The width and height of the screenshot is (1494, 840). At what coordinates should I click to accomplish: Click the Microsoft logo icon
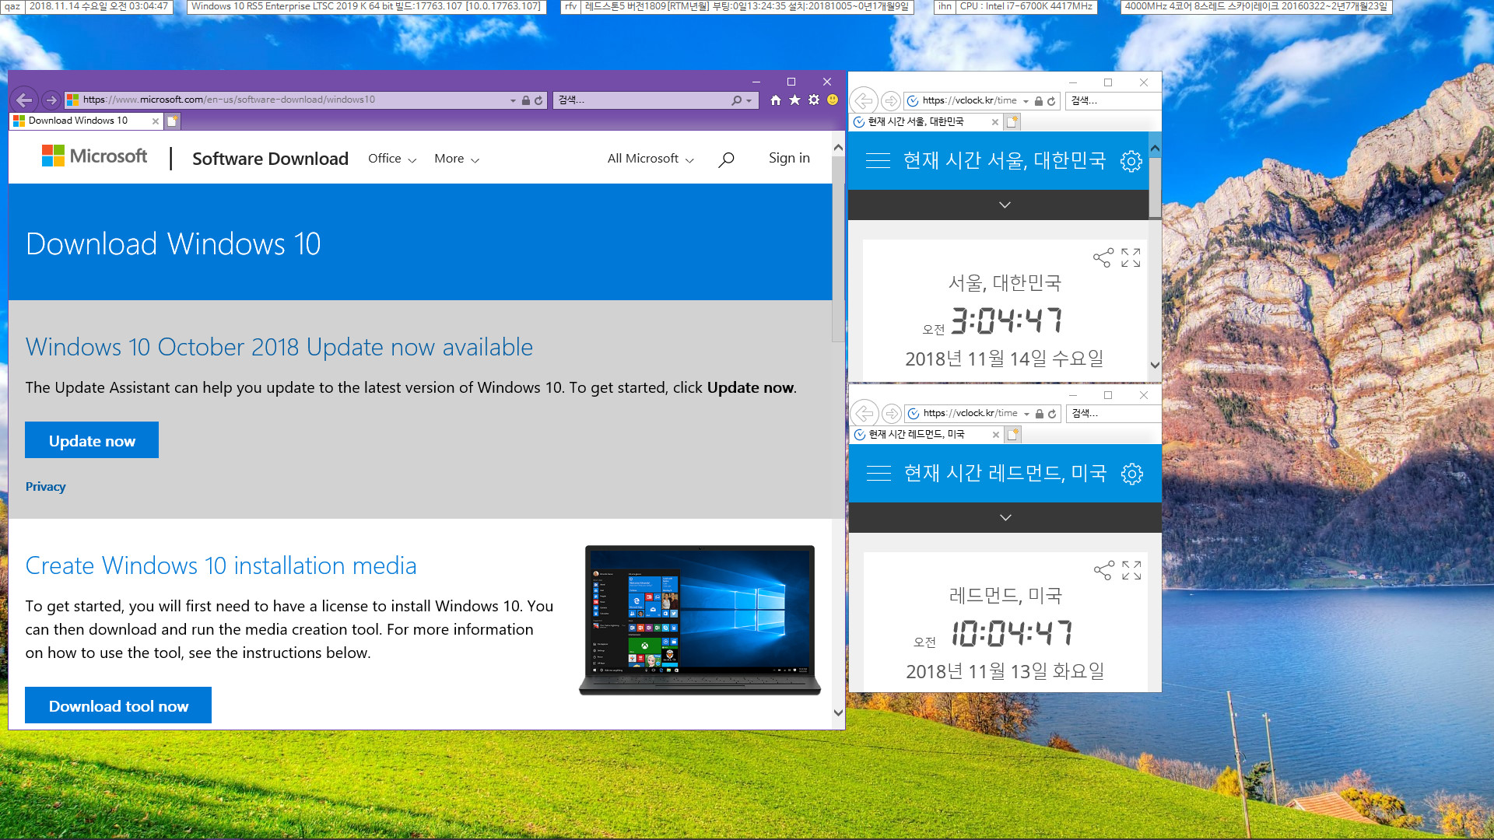(x=51, y=157)
